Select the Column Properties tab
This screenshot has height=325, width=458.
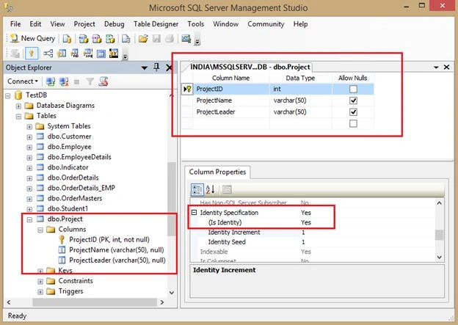point(217,172)
